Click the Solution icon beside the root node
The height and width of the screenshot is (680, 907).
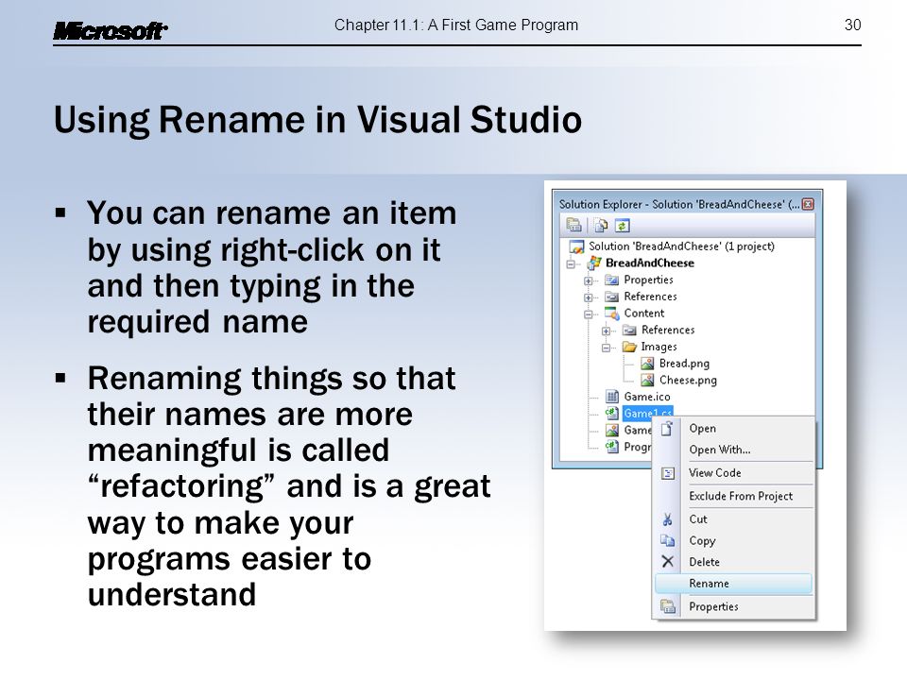[576, 246]
